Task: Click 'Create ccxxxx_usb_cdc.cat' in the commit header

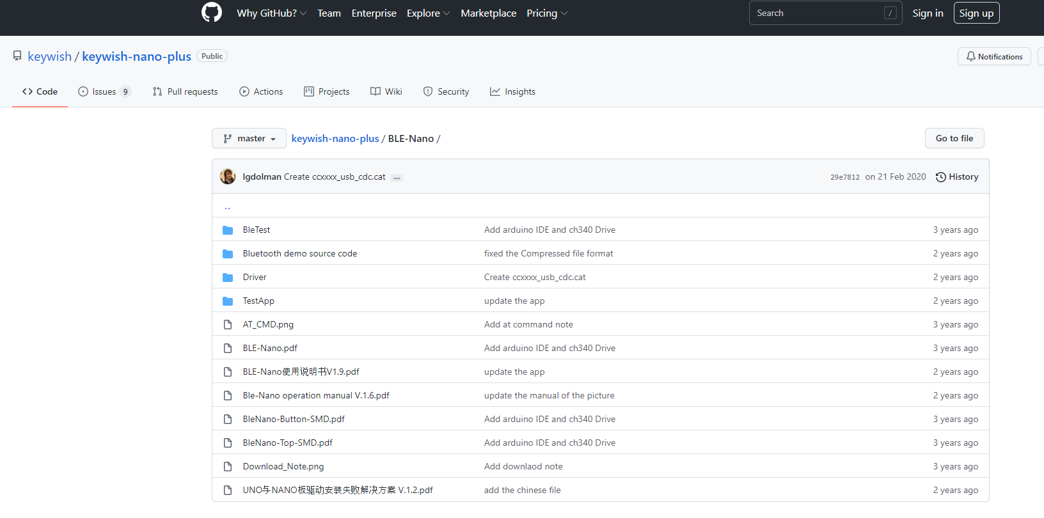Action: point(335,177)
